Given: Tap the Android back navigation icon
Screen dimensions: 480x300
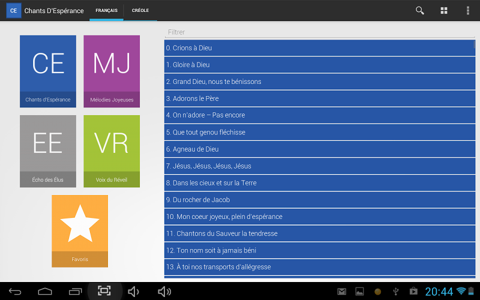Looking at the screenshot, I should [15, 292].
